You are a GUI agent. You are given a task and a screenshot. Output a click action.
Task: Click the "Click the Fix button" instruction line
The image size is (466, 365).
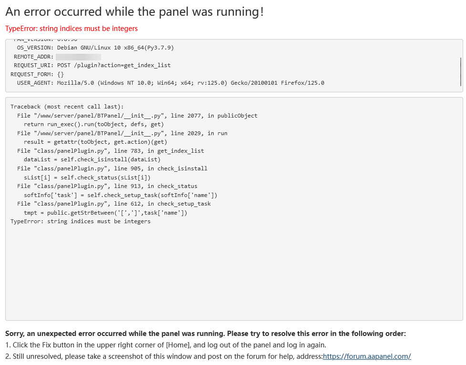pos(166,345)
